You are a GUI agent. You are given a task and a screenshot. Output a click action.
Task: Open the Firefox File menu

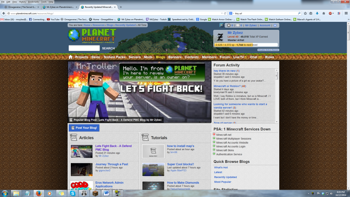click(3, 2)
